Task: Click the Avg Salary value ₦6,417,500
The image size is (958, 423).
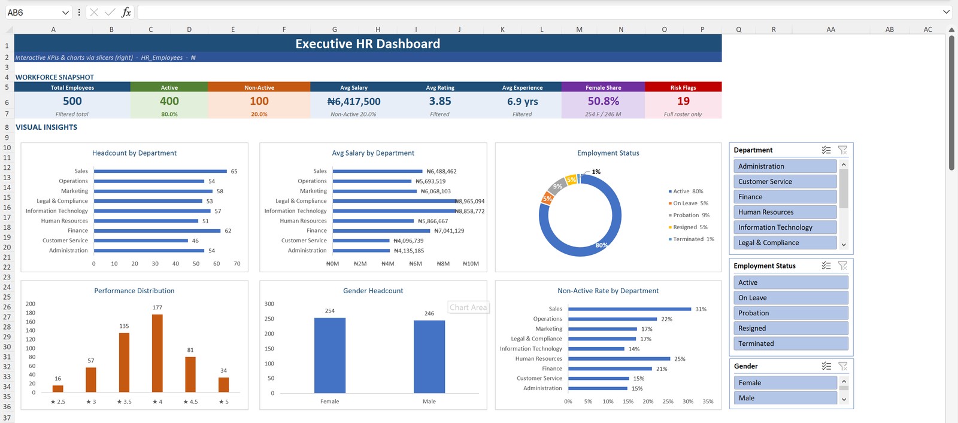Action: click(x=354, y=102)
